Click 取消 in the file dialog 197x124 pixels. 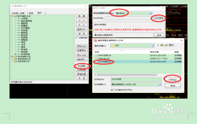coord(173,86)
